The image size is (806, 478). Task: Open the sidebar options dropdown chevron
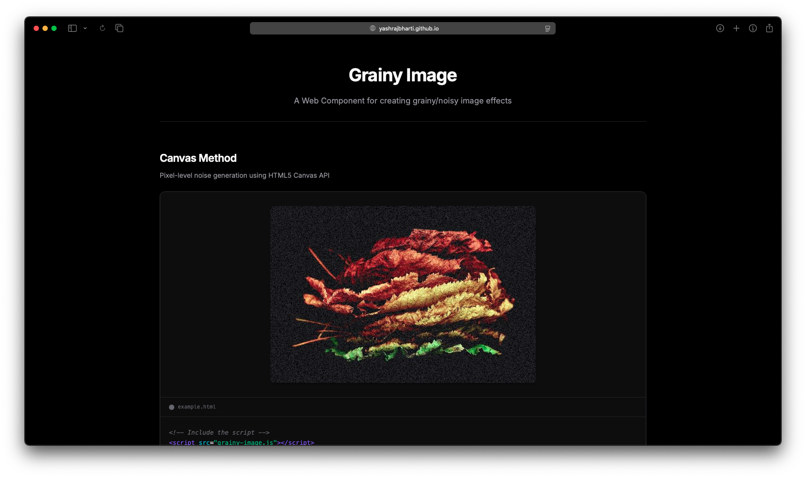pos(85,28)
